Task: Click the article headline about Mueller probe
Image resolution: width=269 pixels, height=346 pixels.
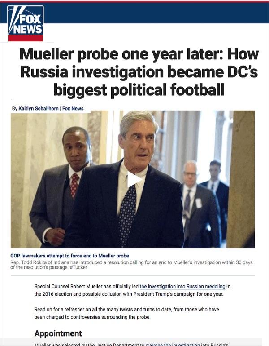Action: 139,72
